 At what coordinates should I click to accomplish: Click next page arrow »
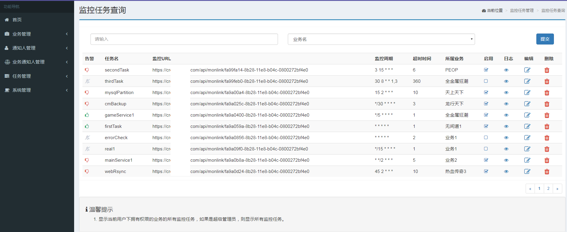pos(557,188)
